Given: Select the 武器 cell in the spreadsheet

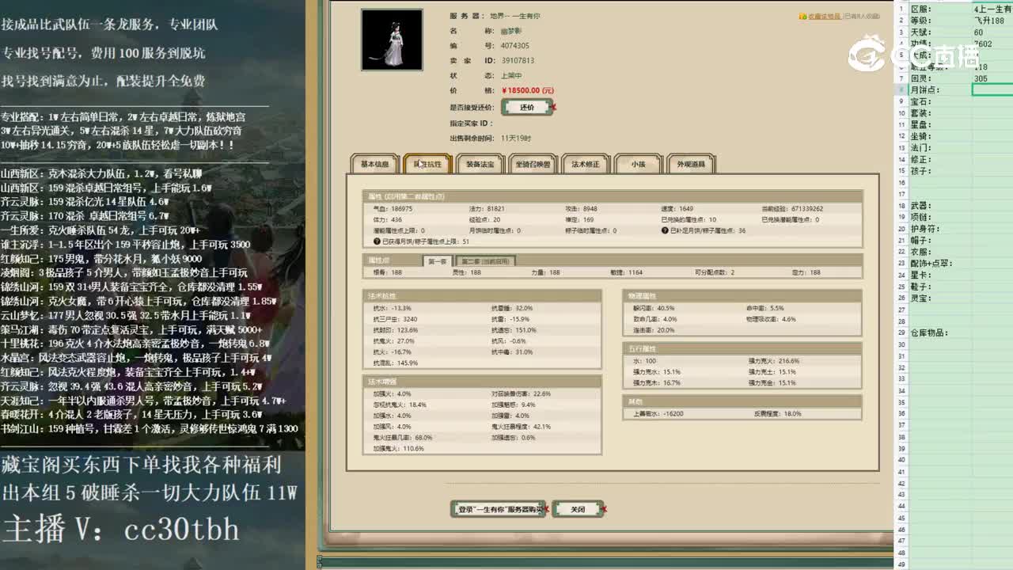Looking at the screenshot, I should pos(940,205).
